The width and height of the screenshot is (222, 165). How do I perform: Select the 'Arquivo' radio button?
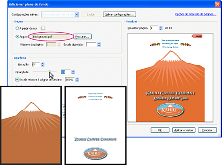[x=17, y=37]
